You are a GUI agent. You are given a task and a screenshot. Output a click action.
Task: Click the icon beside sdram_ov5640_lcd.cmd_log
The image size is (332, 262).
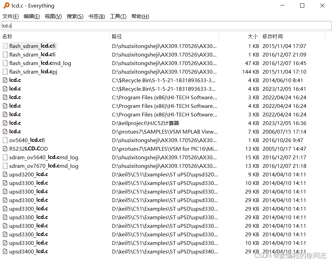click(x=5, y=157)
